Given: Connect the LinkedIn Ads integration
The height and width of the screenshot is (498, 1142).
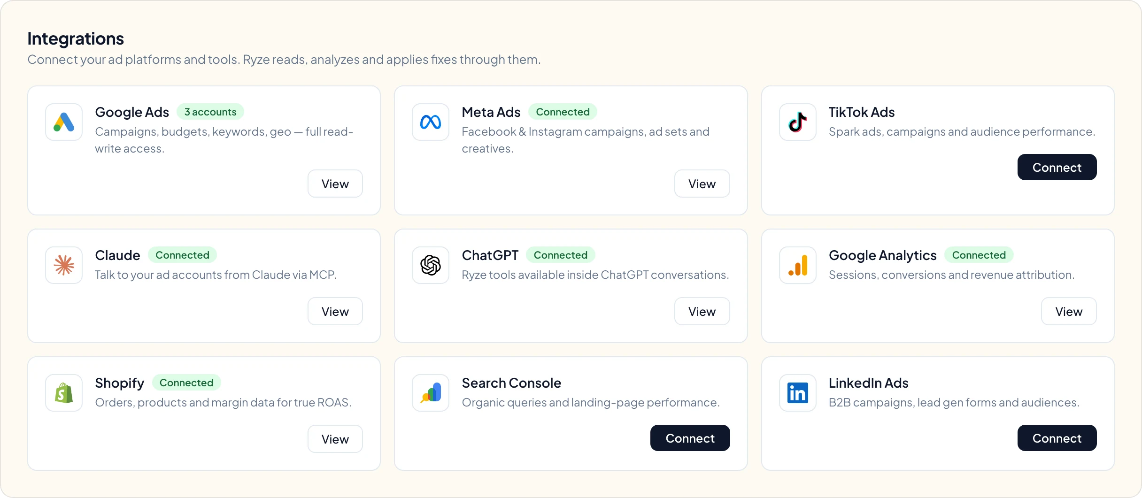Looking at the screenshot, I should [1057, 438].
